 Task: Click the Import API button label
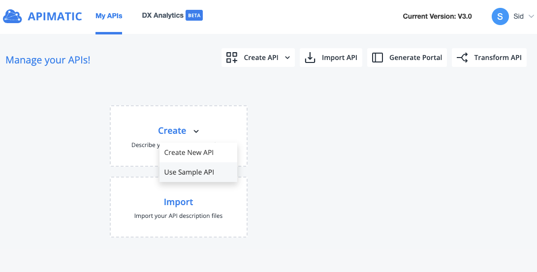340,58
